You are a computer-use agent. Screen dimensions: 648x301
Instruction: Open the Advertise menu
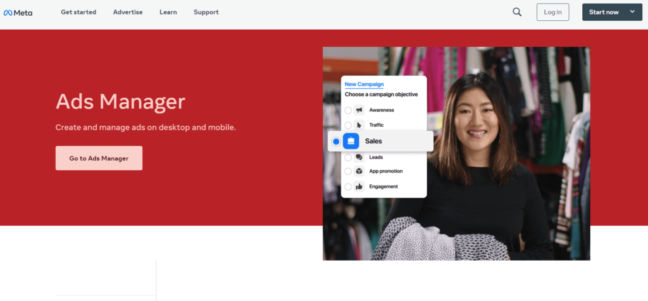coord(128,12)
